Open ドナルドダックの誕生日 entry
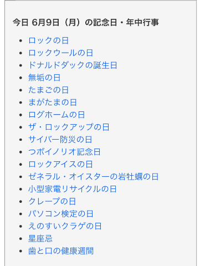Image resolution: width=200 pixels, height=266 pixels. [73, 65]
